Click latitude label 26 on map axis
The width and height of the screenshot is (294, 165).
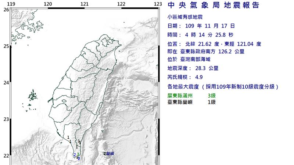tap(6, 10)
